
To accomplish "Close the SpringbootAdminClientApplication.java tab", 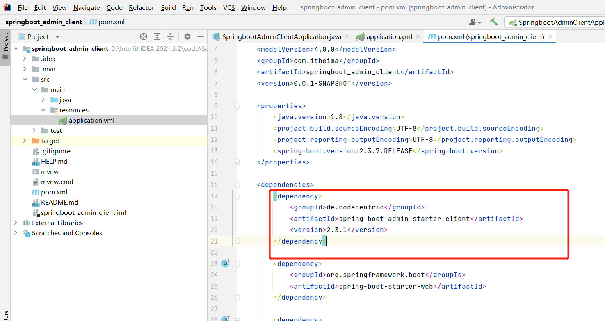I will point(347,36).
